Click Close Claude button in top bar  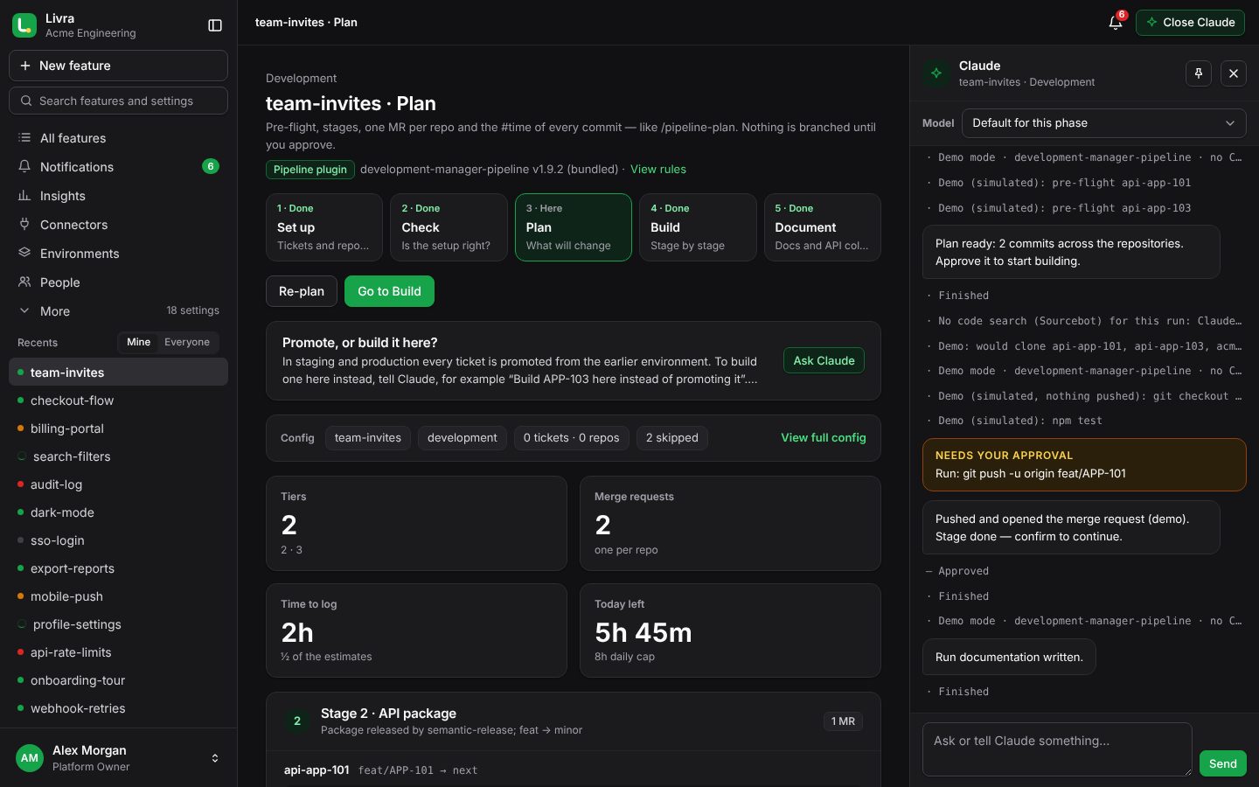1190,23
